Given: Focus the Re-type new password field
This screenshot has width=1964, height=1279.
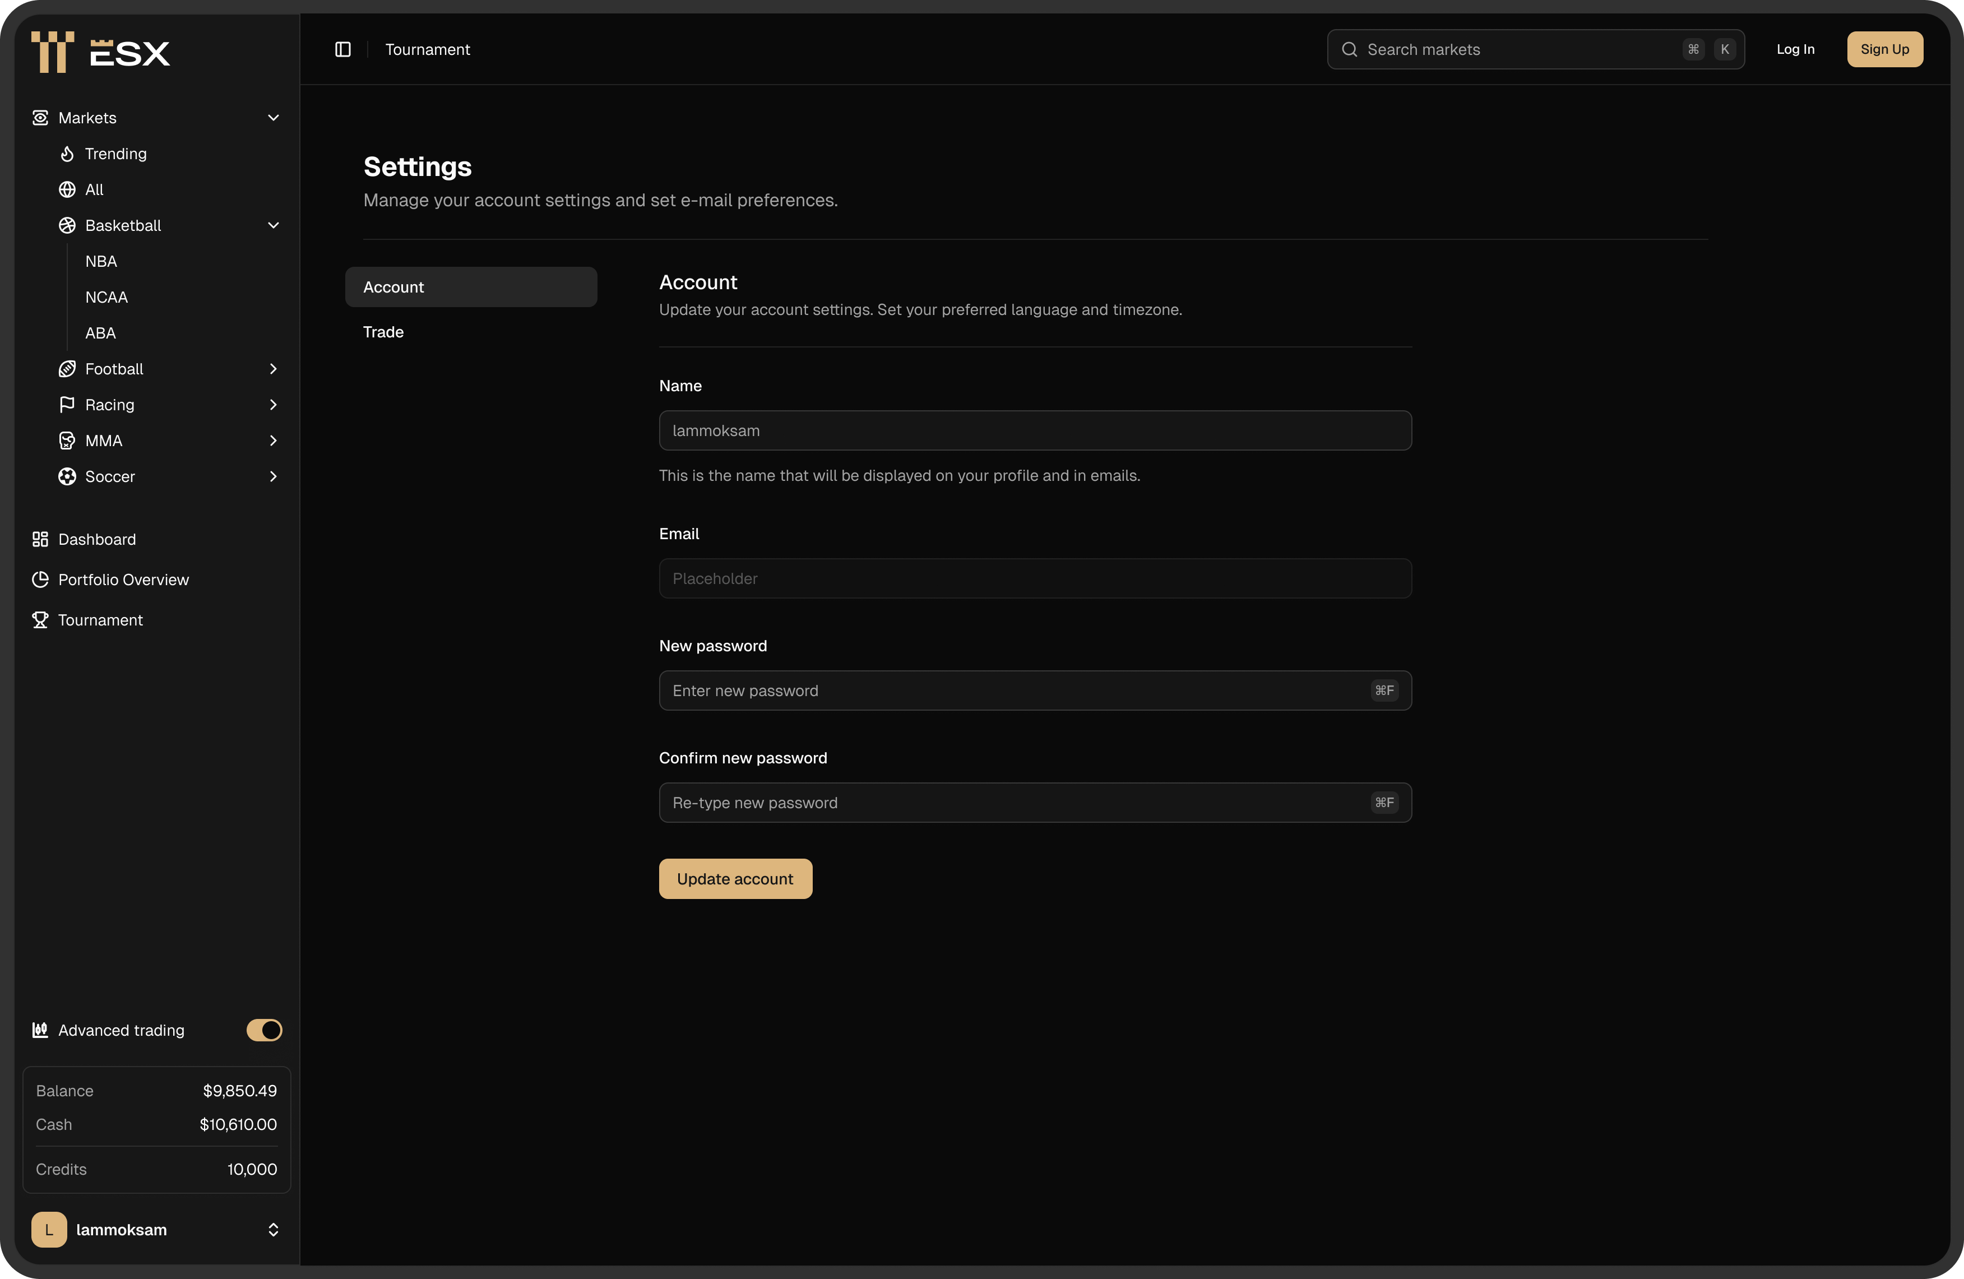Looking at the screenshot, I should pyautogui.click(x=1036, y=803).
